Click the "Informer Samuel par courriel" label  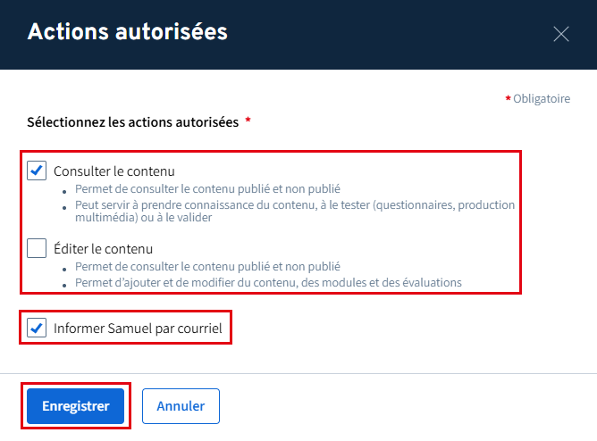[x=138, y=329]
